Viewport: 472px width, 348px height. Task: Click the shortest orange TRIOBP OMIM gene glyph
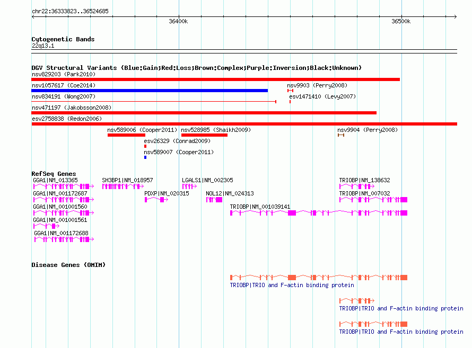point(357,300)
